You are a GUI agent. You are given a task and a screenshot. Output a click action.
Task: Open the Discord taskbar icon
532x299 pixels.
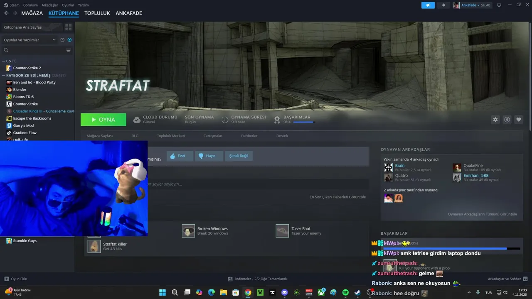(x=284, y=292)
